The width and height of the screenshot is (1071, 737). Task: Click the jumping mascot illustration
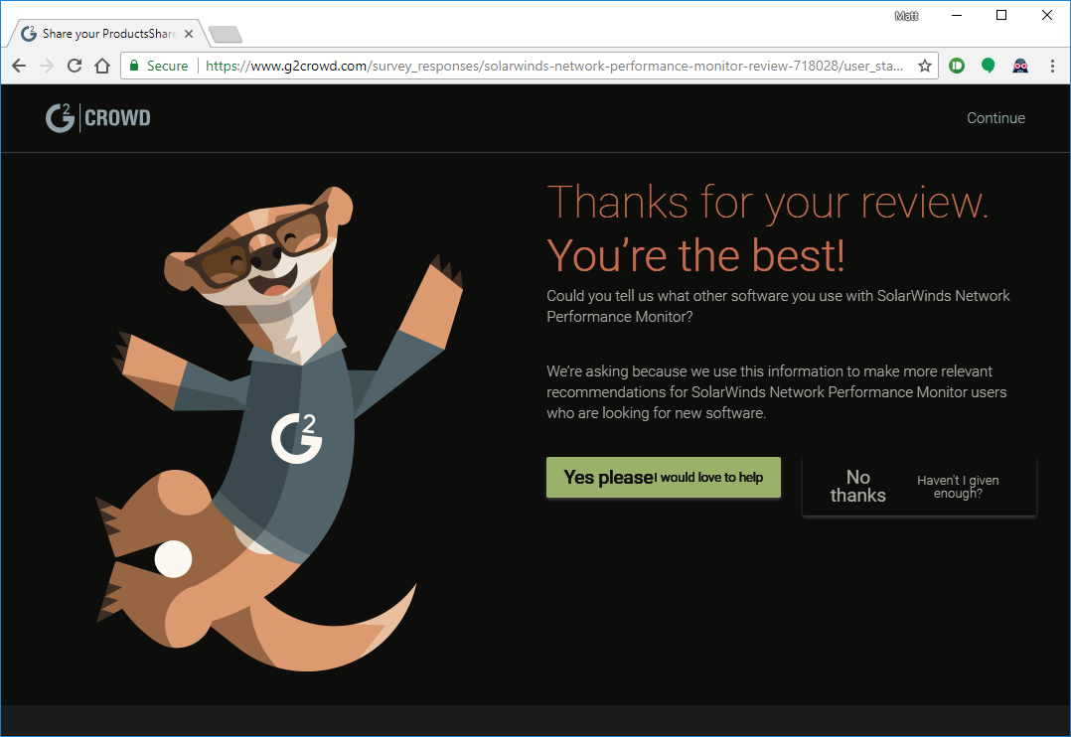point(278,429)
